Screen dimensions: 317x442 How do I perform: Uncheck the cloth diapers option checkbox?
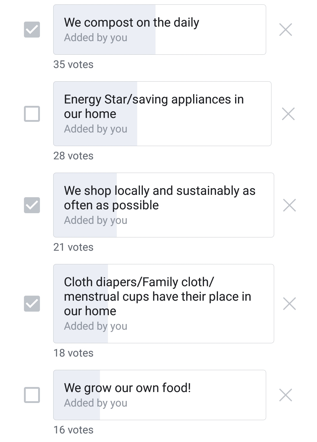click(x=32, y=304)
